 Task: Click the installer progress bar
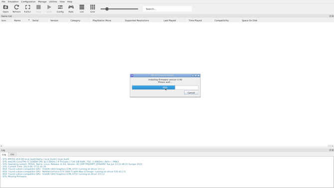pyautogui.click(x=165, y=87)
